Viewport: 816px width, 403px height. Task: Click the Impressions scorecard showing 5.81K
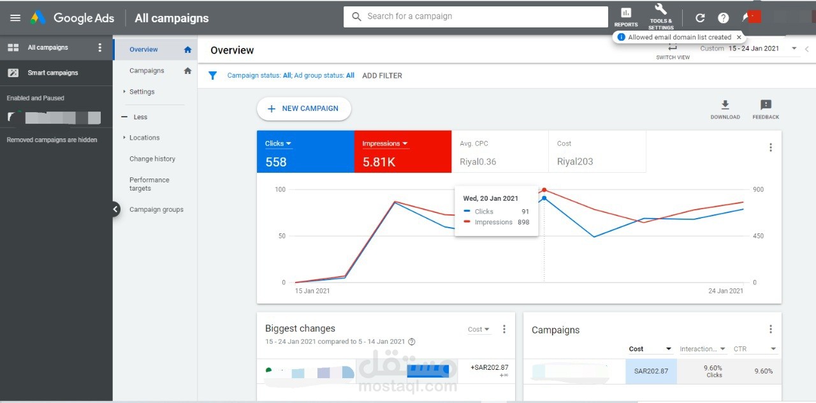(403, 152)
